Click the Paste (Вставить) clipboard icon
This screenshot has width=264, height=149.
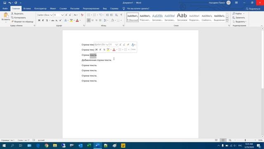[6, 15]
